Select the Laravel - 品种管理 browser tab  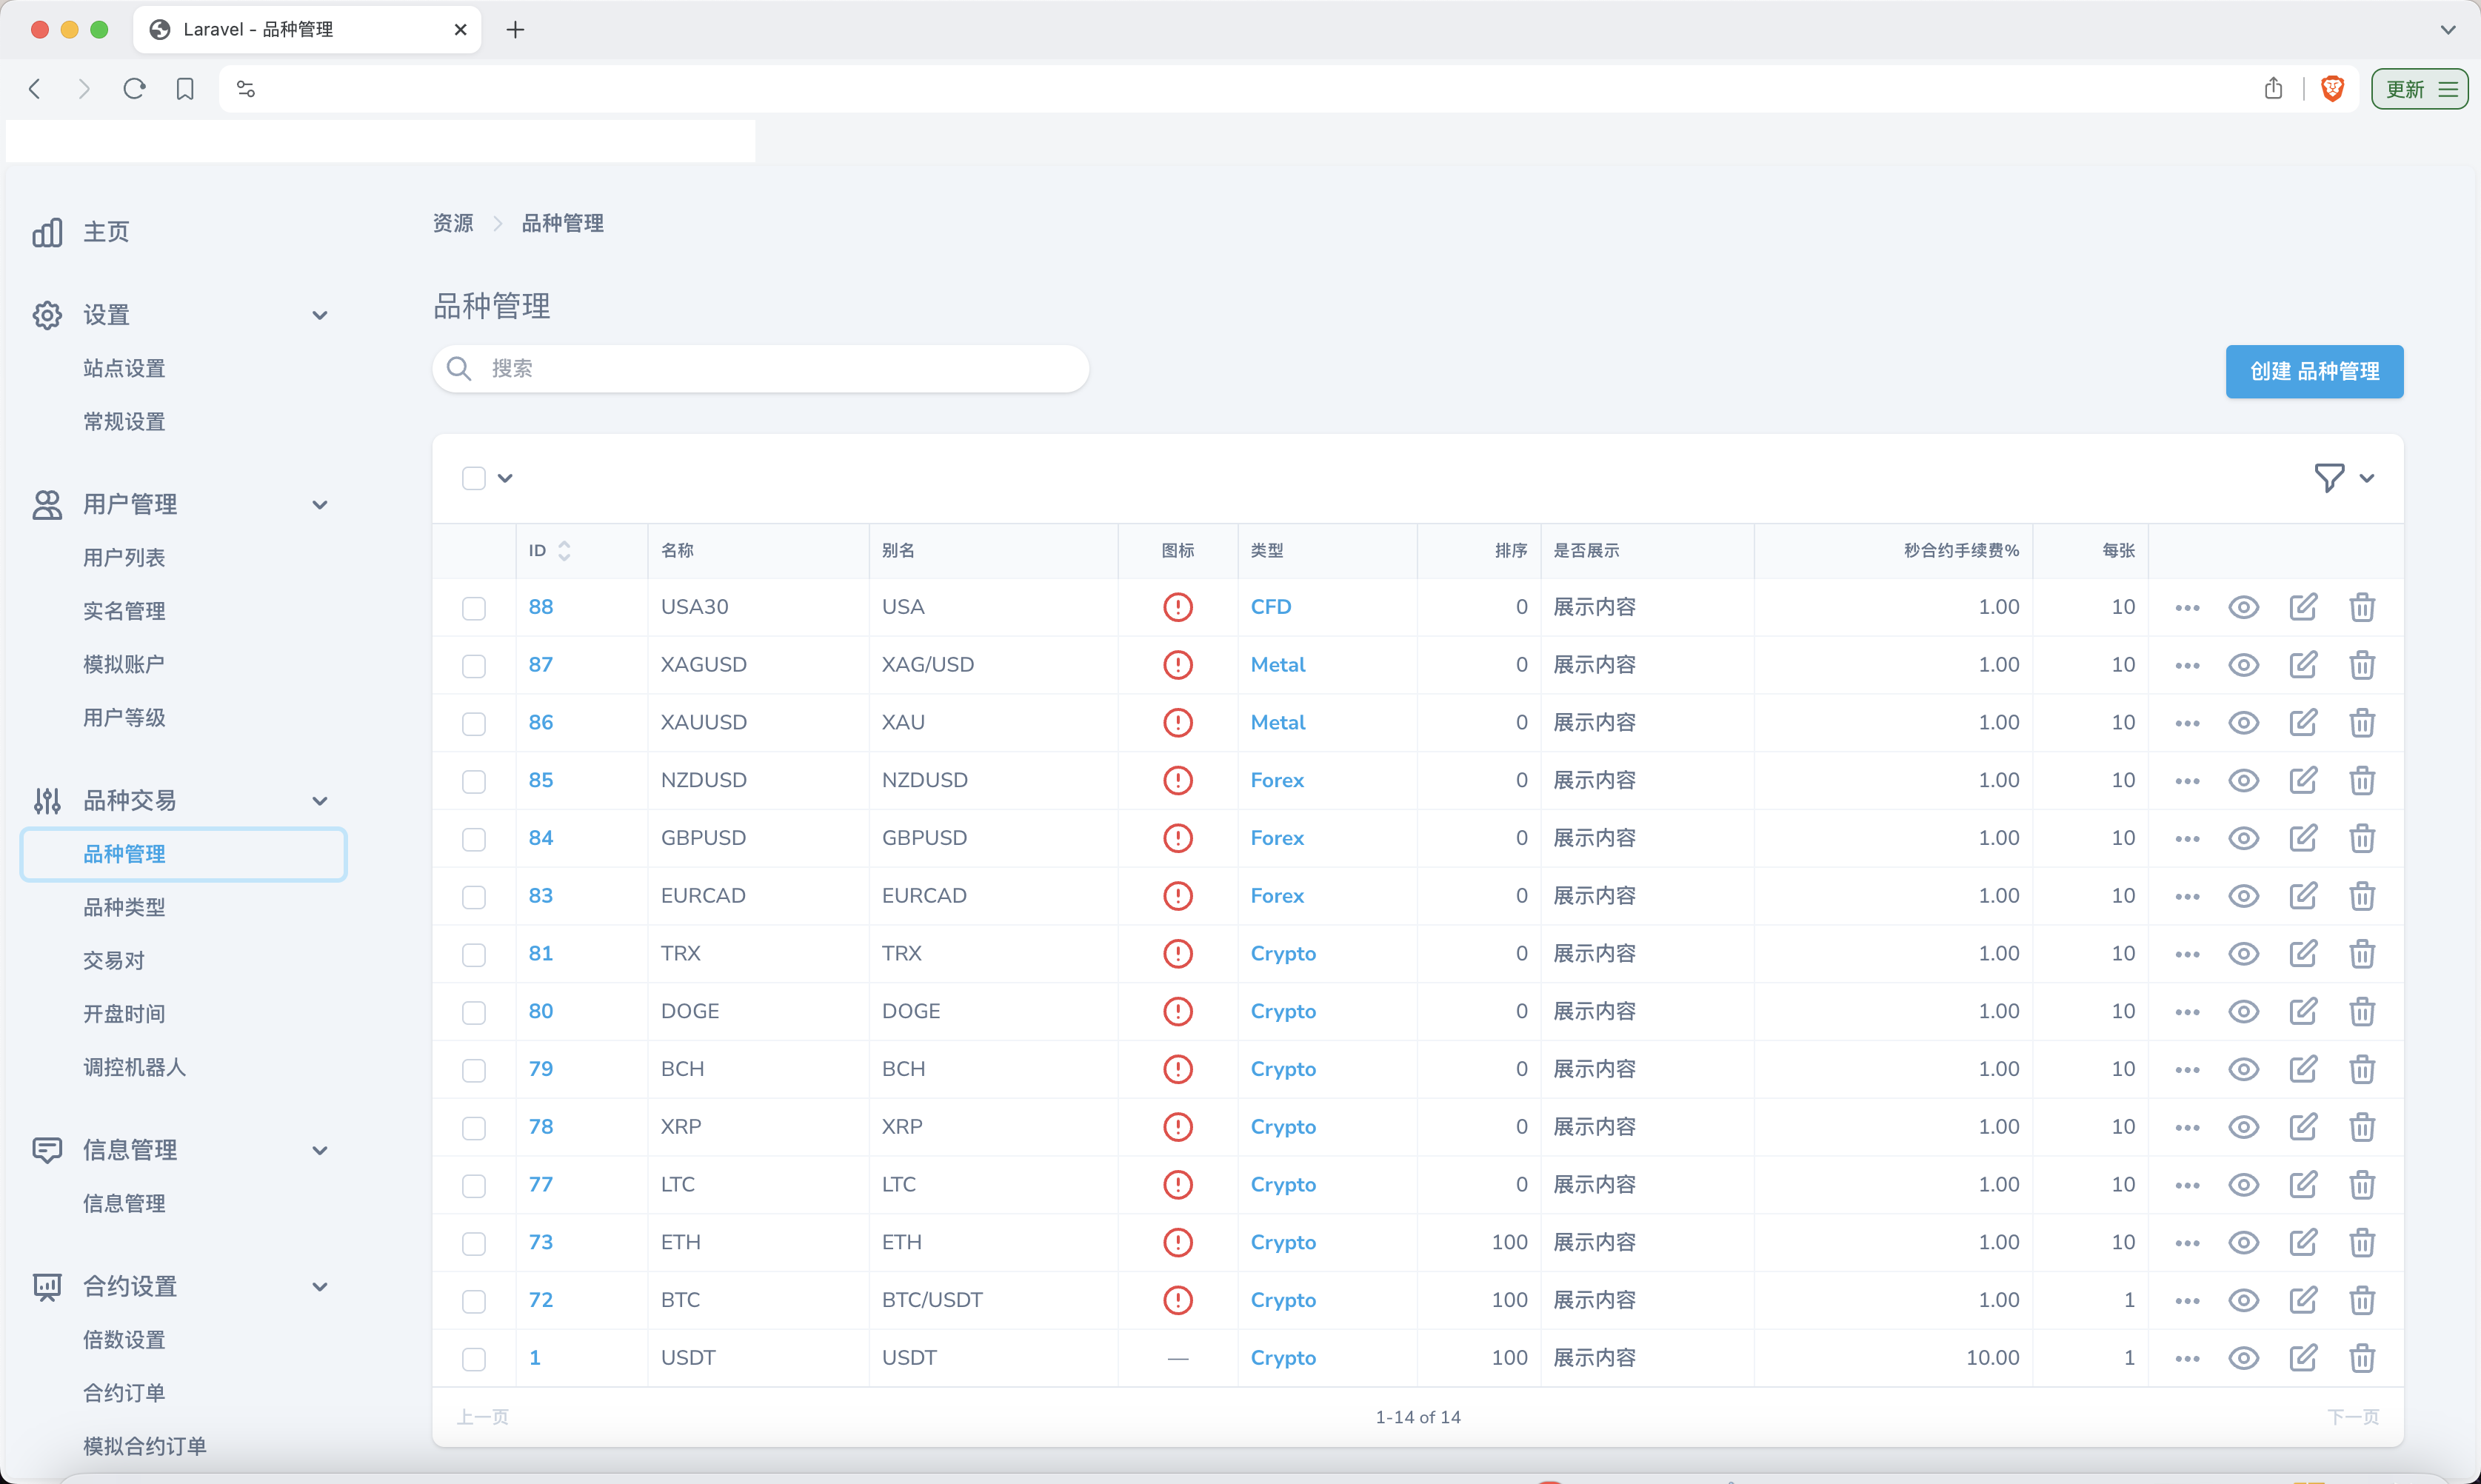307,30
